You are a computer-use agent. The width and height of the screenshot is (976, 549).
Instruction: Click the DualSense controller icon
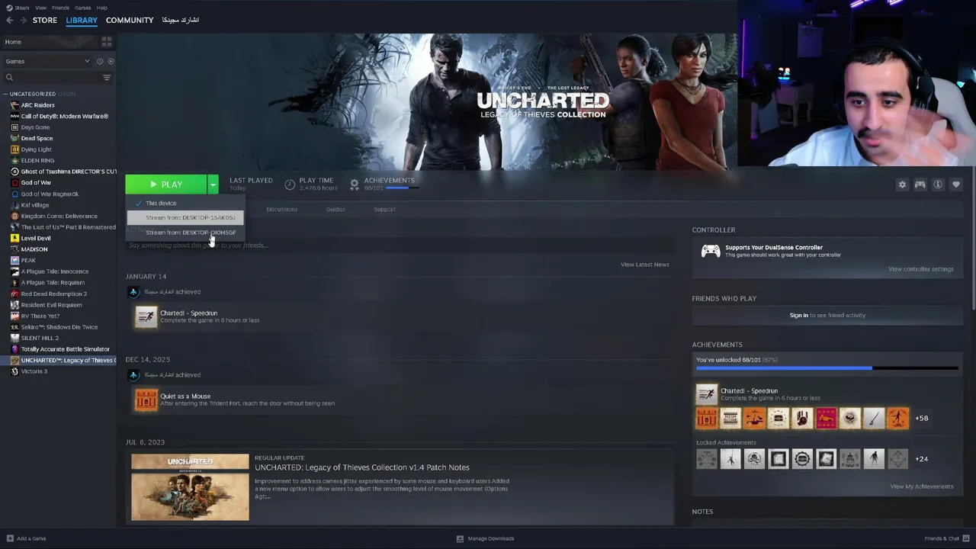[711, 251]
